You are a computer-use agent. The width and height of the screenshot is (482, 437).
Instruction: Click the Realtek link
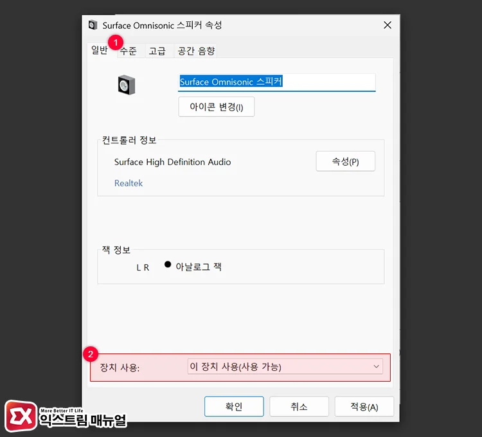click(x=129, y=183)
